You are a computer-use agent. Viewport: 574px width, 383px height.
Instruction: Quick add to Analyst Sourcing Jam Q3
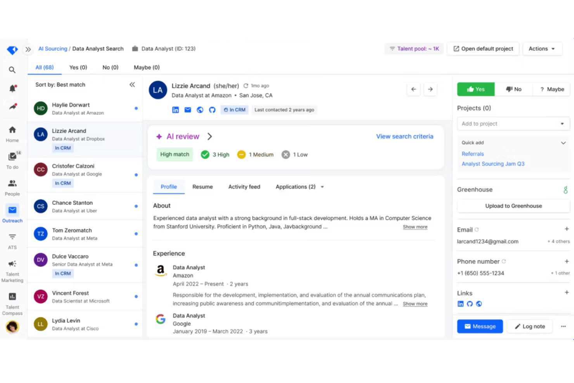pyautogui.click(x=493, y=164)
